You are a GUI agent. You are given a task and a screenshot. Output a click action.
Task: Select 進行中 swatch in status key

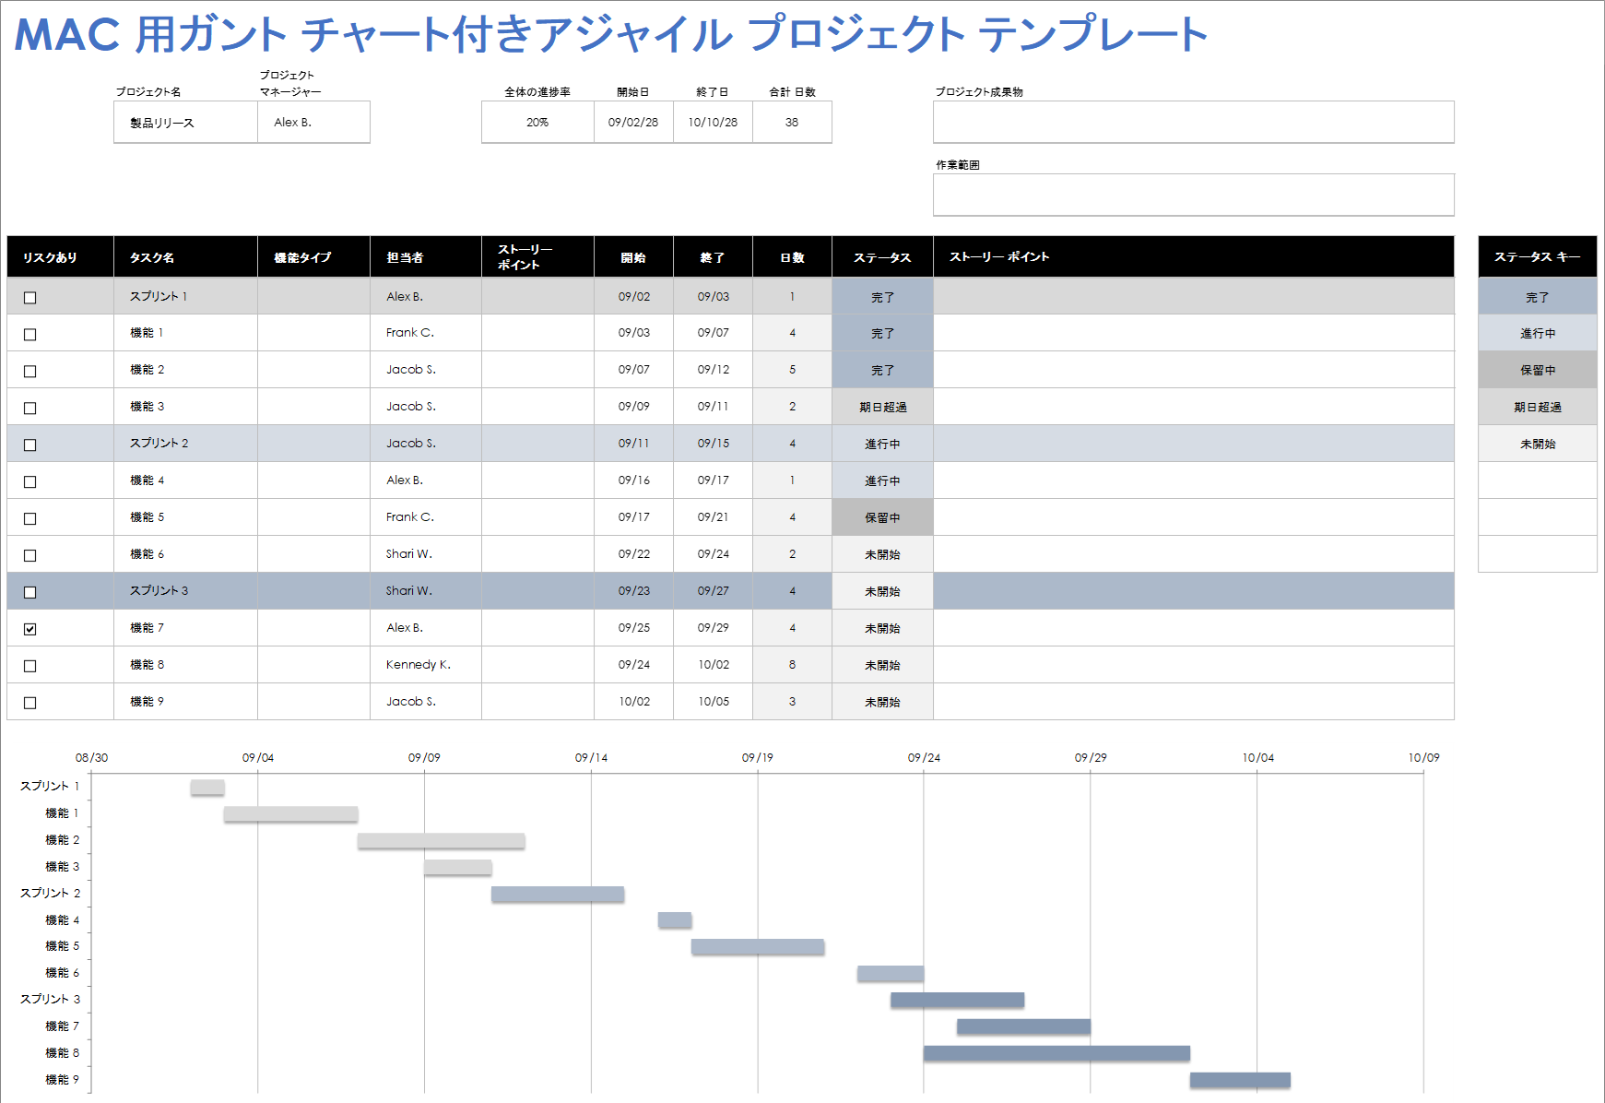click(x=1537, y=333)
